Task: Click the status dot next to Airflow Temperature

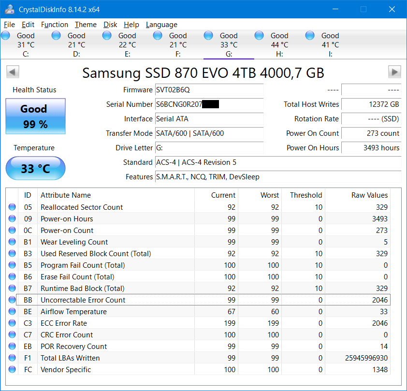Action: [x=12, y=311]
